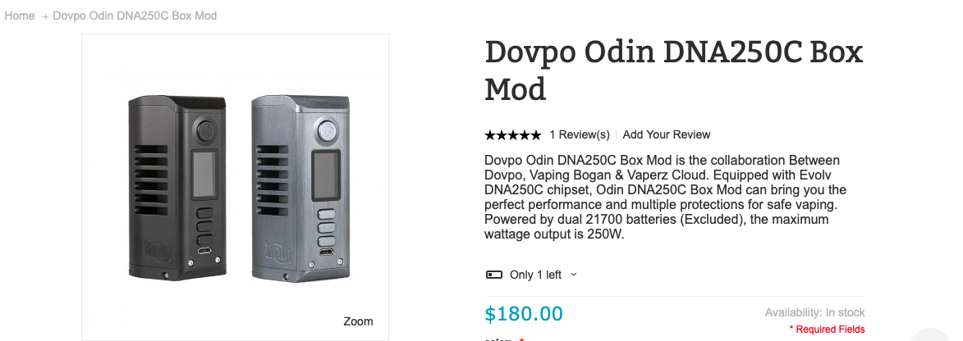Image resolution: width=963 pixels, height=341 pixels.
Task: Open the Zoom view of product image
Action: [x=358, y=321]
